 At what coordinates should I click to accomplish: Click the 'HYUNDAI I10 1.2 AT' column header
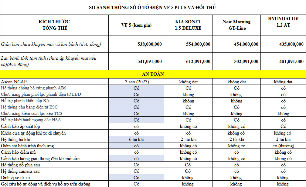[x=283, y=25]
